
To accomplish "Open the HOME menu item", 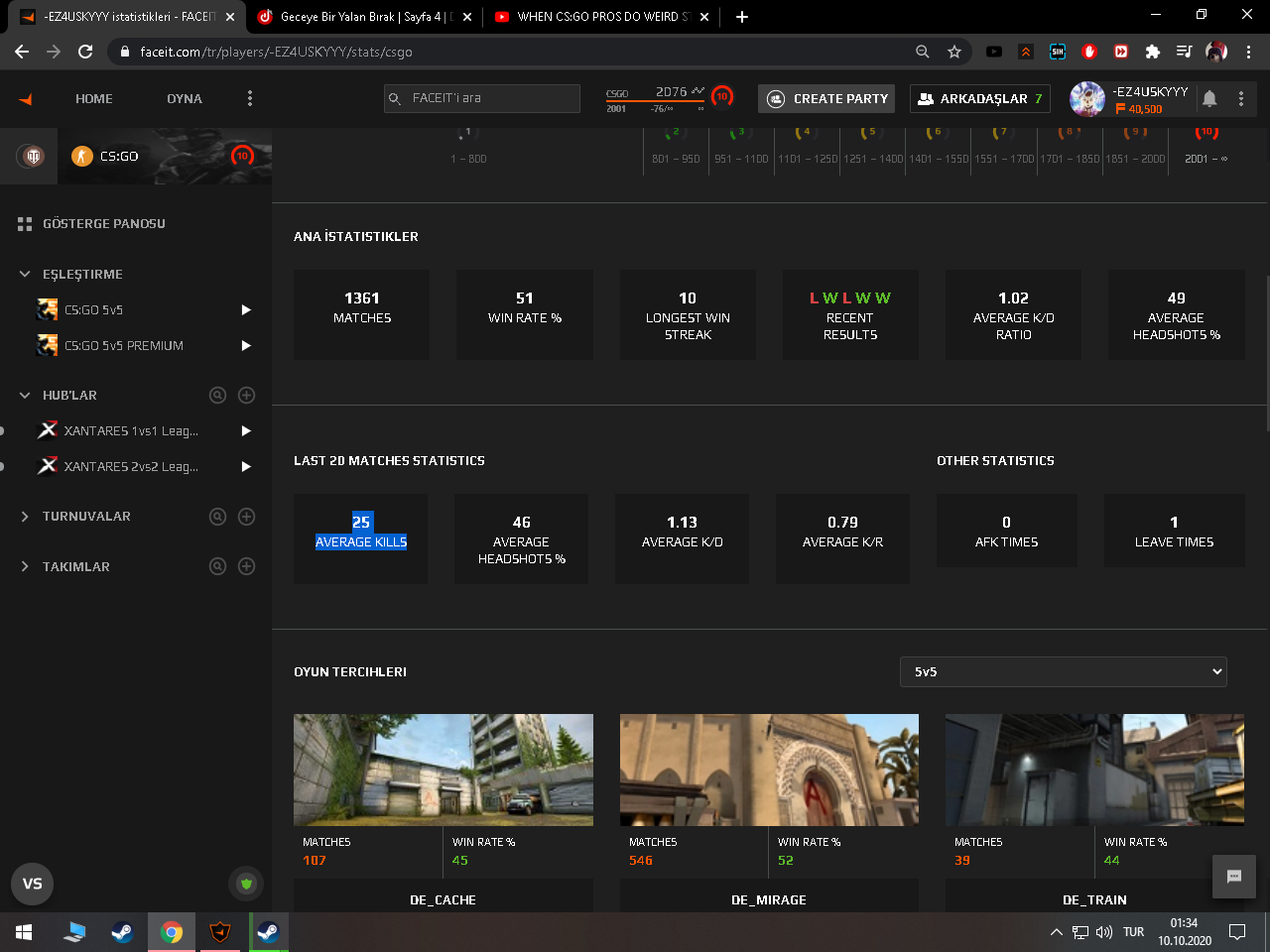I will coord(94,98).
